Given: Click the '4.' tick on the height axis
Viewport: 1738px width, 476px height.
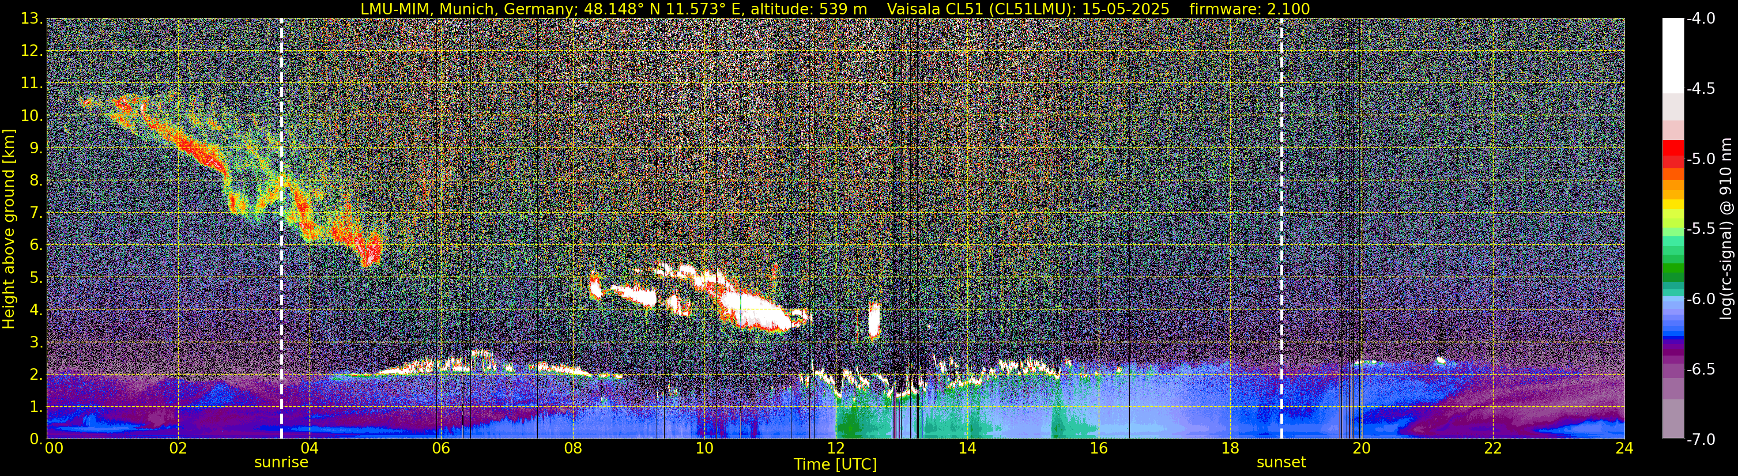Looking at the screenshot, I should point(36,310).
